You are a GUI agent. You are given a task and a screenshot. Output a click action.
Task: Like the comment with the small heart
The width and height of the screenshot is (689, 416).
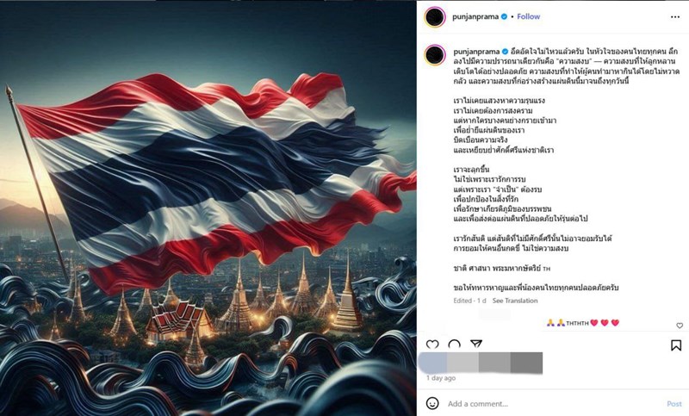point(680,326)
